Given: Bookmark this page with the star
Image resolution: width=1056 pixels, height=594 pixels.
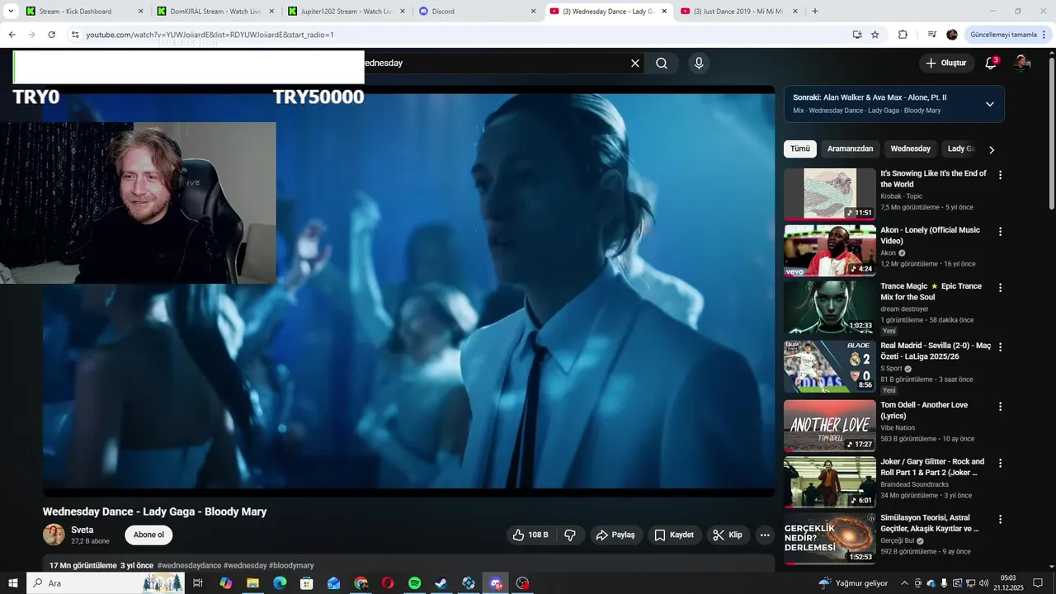Looking at the screenshot, I should coord(875,35).
